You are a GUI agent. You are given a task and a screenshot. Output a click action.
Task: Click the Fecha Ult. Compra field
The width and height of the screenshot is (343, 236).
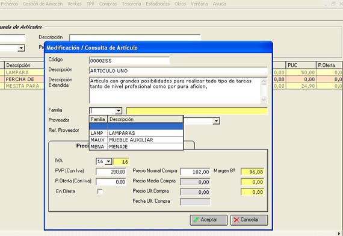195,202
